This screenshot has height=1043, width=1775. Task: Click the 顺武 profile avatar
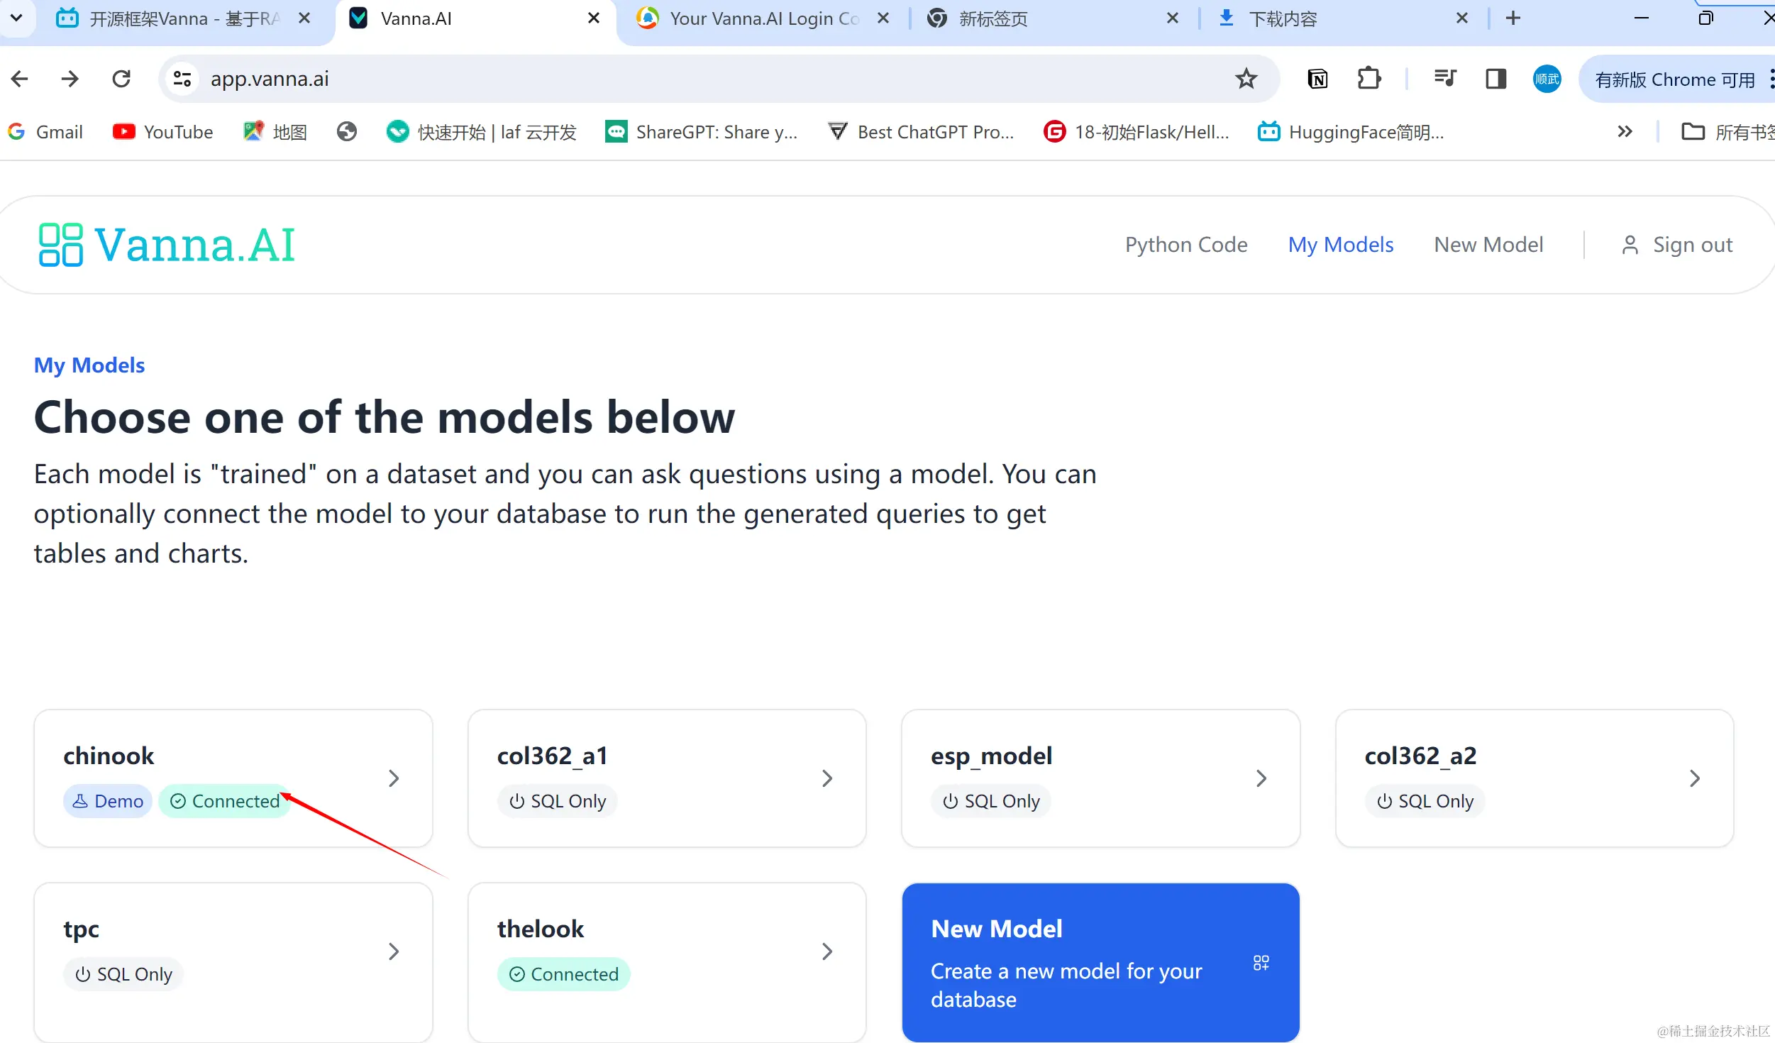[1546, 79]
